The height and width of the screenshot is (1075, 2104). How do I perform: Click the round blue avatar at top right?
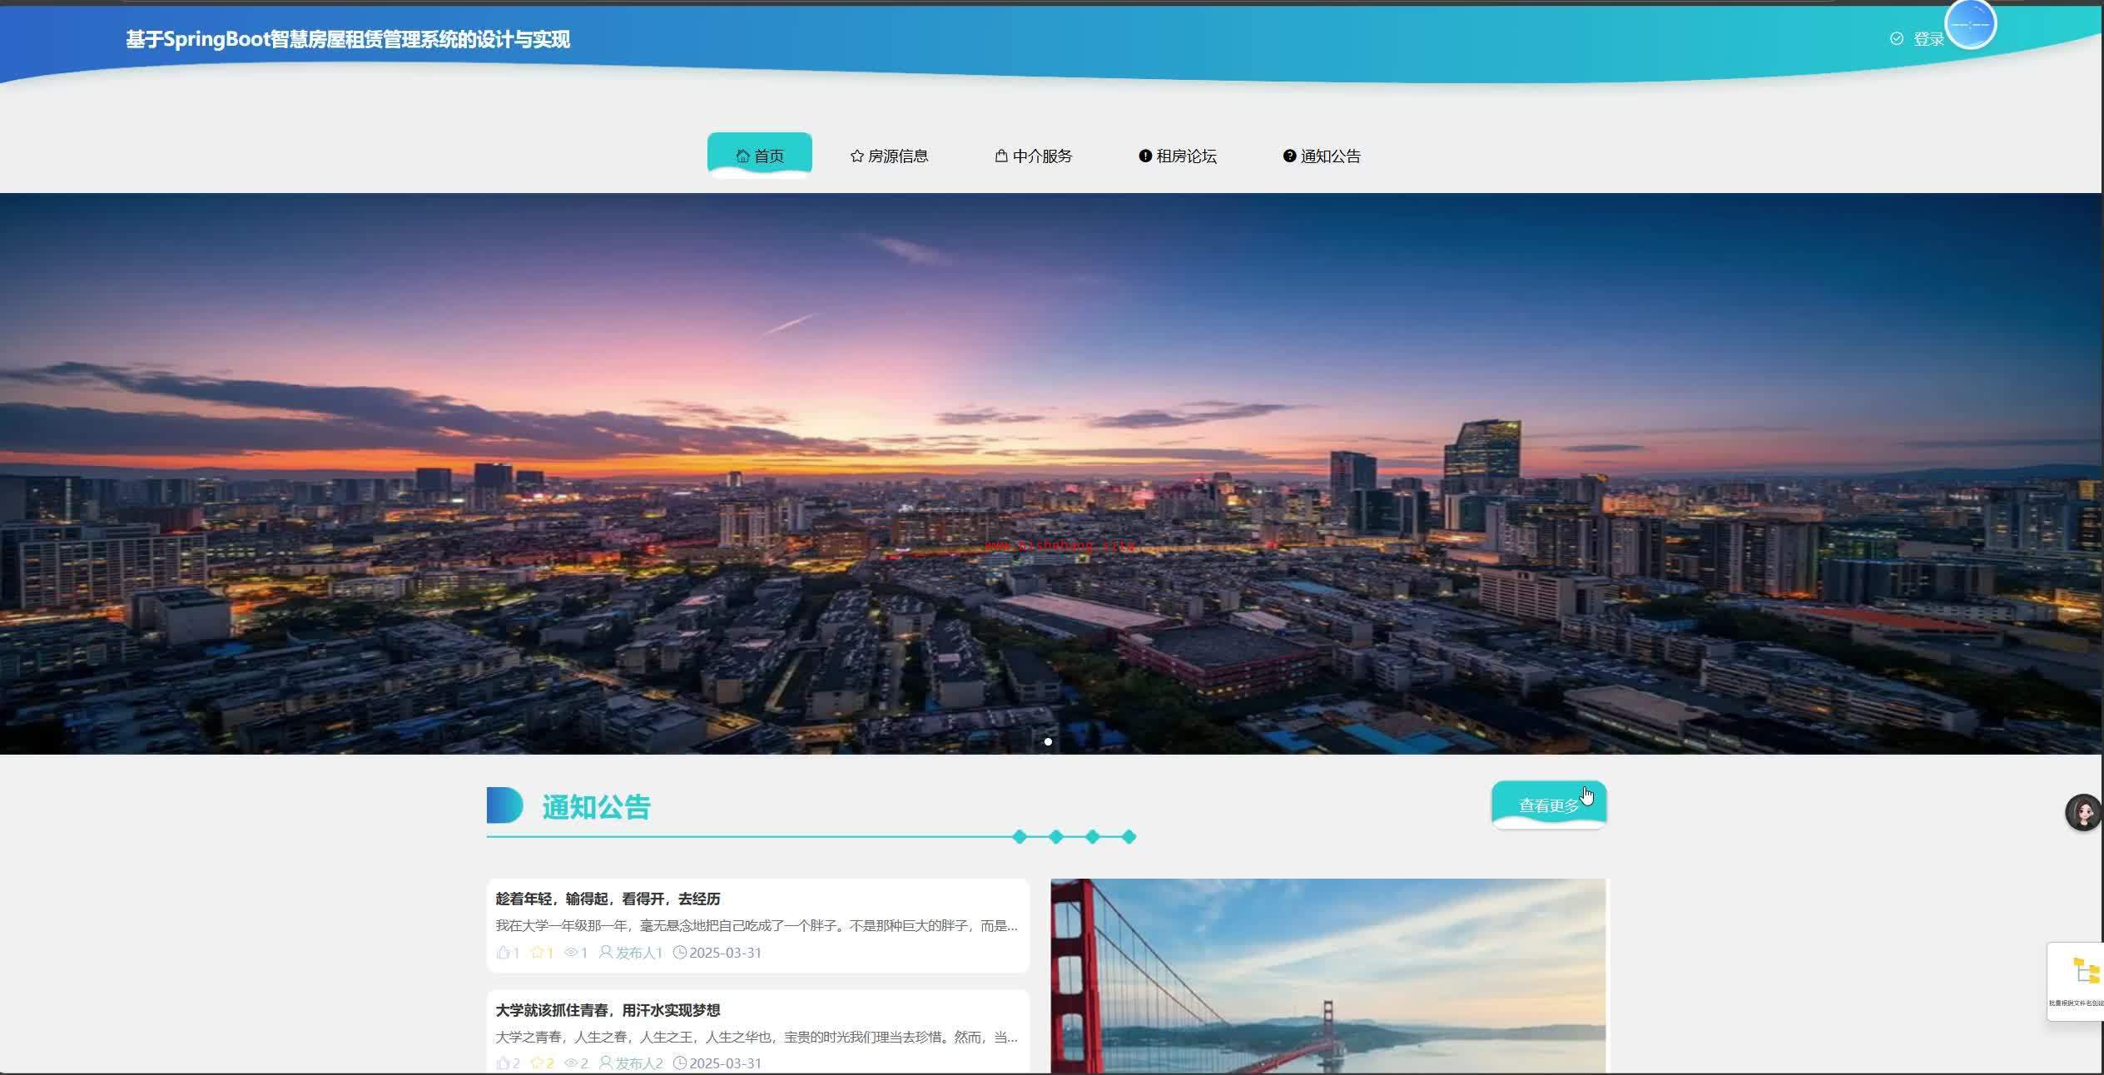(x=1970, y=24)
